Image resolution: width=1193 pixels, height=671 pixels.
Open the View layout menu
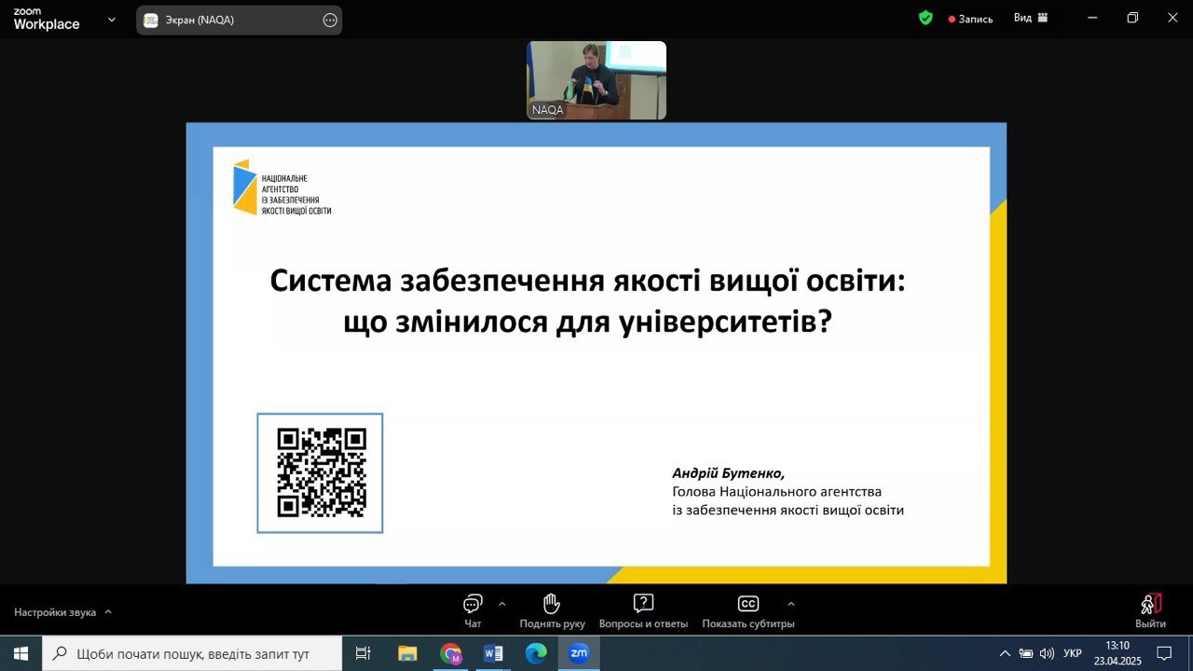point(1031,18)
